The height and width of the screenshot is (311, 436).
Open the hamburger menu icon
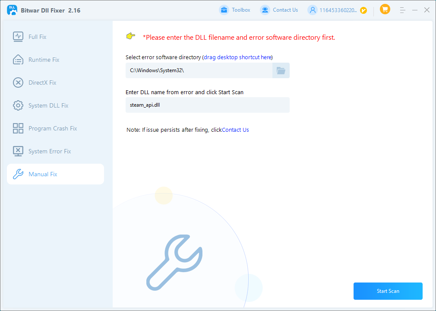tap(402, 10)
